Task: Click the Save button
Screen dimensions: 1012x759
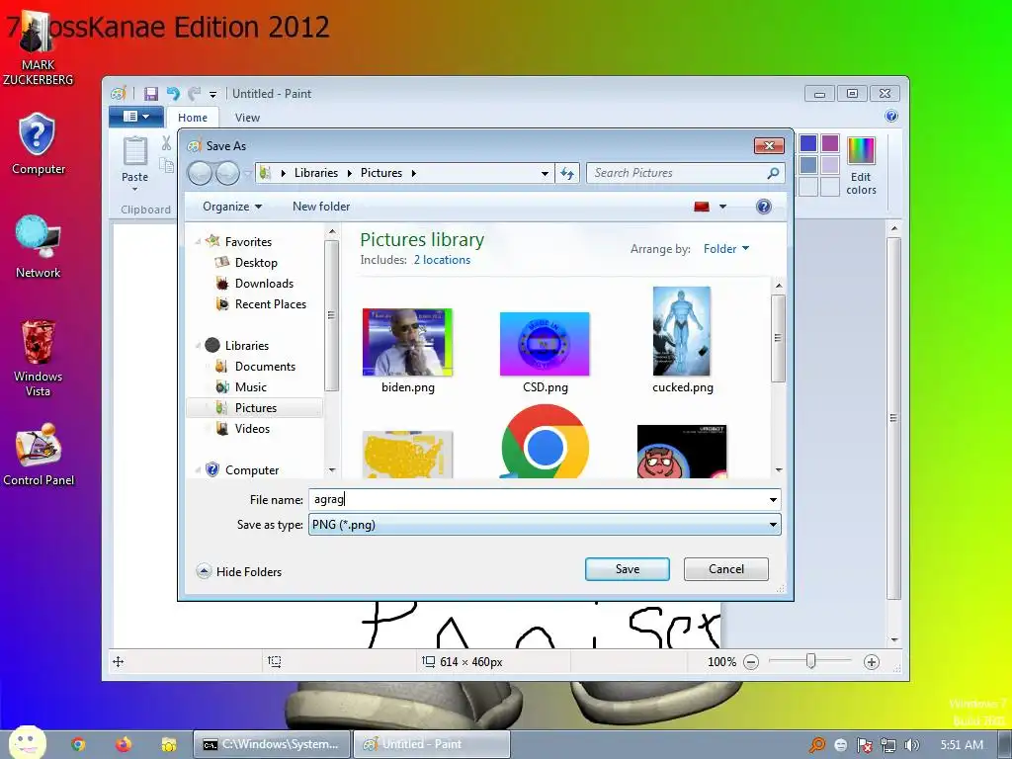Action: [628, 569]
